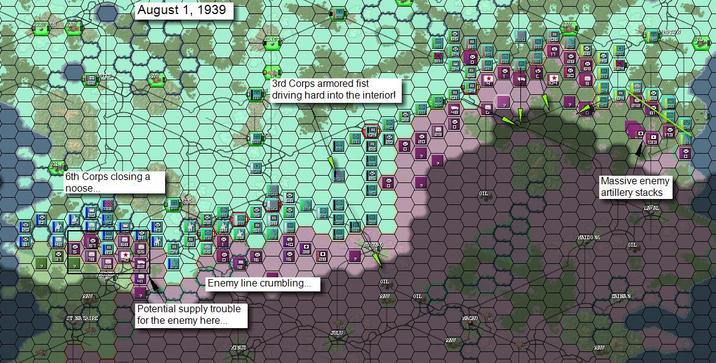
Task: Select the purple infantry unit 57
Action: (92, 242)
